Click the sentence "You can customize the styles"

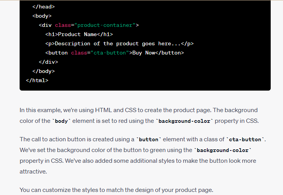pyautogui.click(x=117, y=190)
